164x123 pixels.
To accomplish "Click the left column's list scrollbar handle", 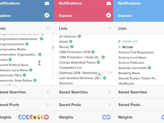I will [x=53, y=48].
